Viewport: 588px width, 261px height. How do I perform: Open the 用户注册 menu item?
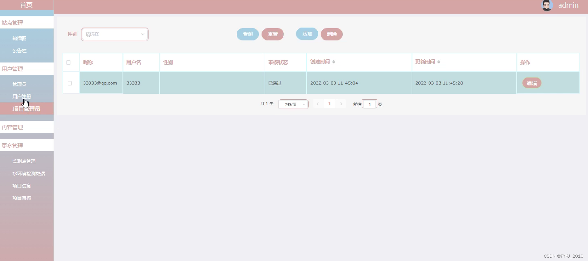(21, 96)
